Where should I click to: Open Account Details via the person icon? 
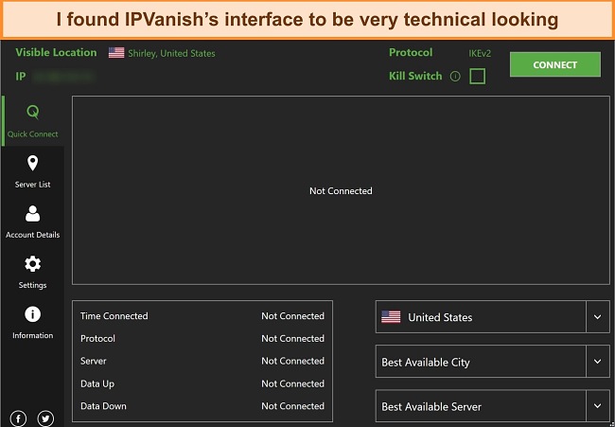click(32, 214)
